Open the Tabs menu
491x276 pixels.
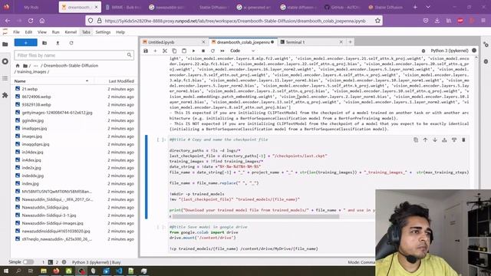click(86, 32)
